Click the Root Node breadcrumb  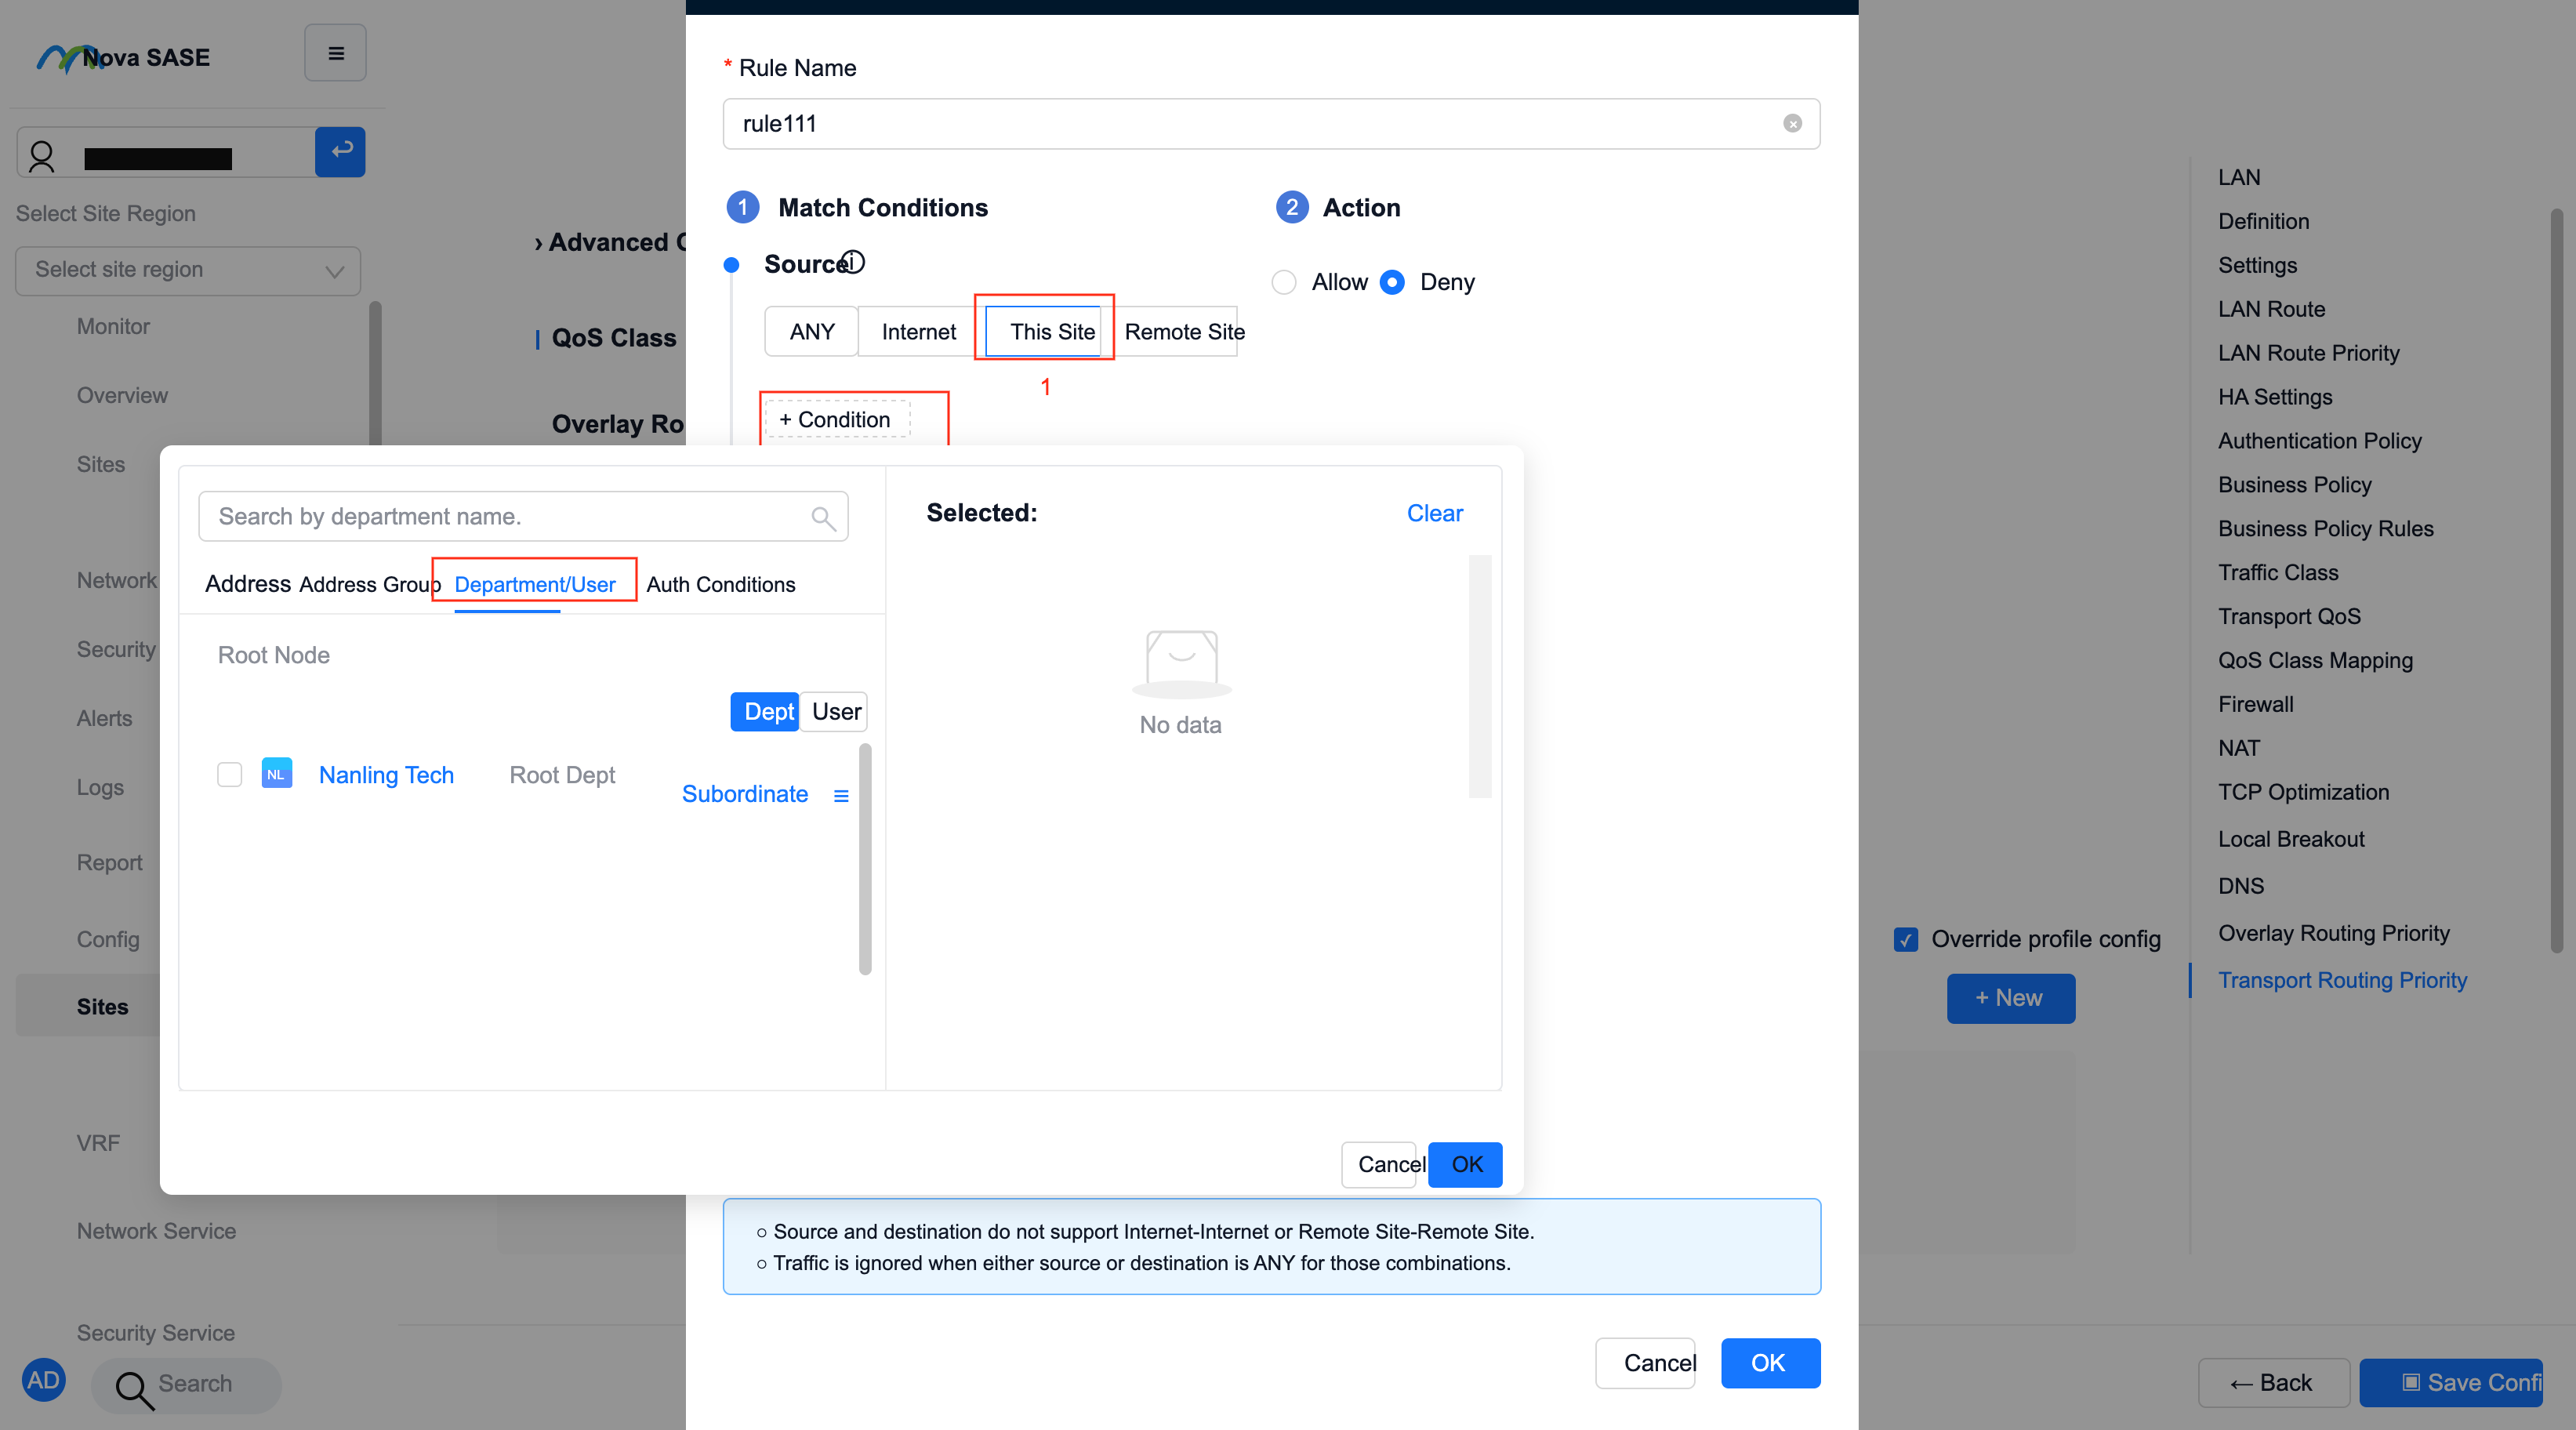point(273,655)
